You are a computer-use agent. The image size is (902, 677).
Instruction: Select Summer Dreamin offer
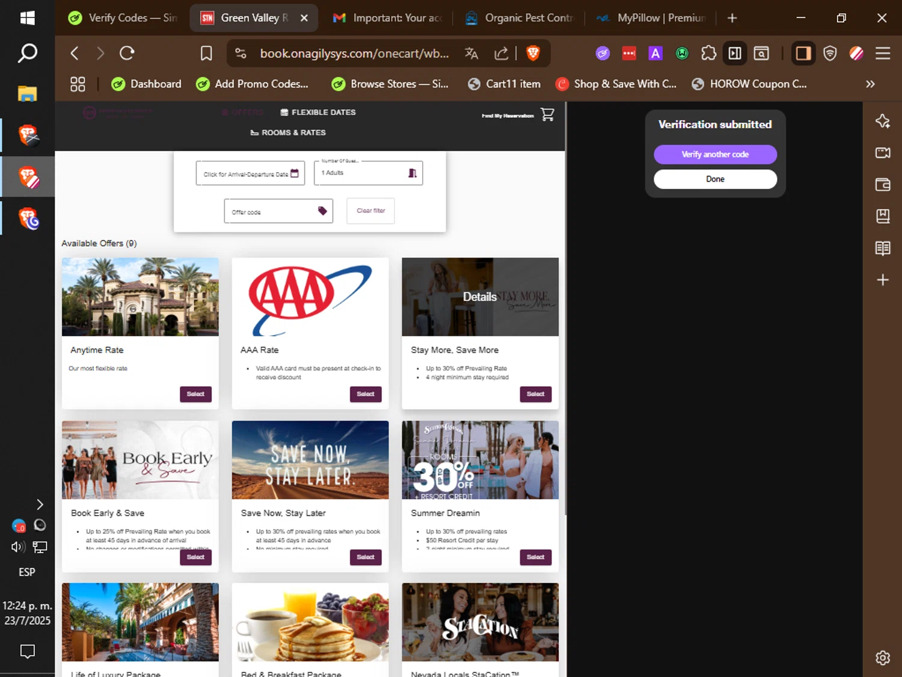pyautogui.click(x=535, y=557)
